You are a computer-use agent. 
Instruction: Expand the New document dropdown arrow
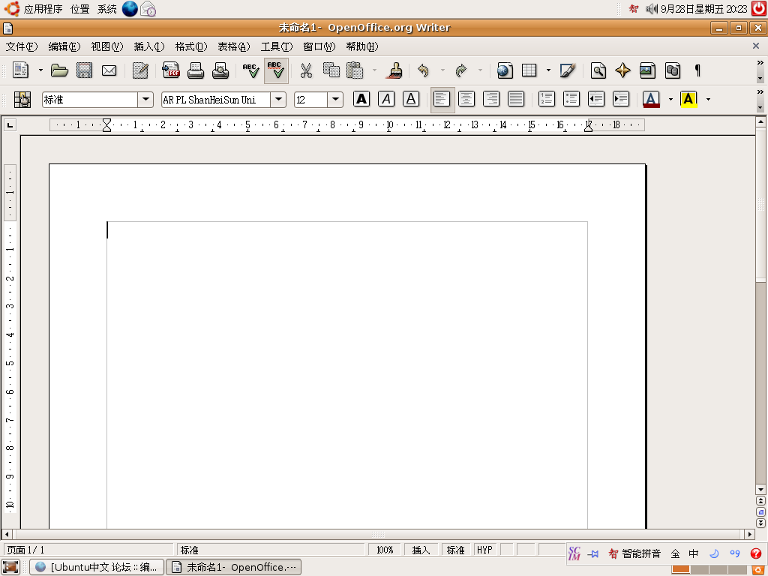40,70
